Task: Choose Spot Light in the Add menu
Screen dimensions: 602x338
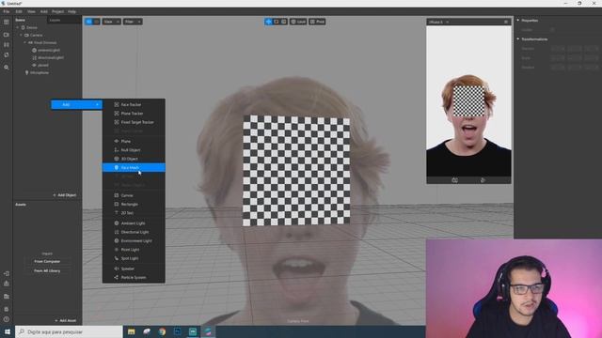Action: coord(134,258)
